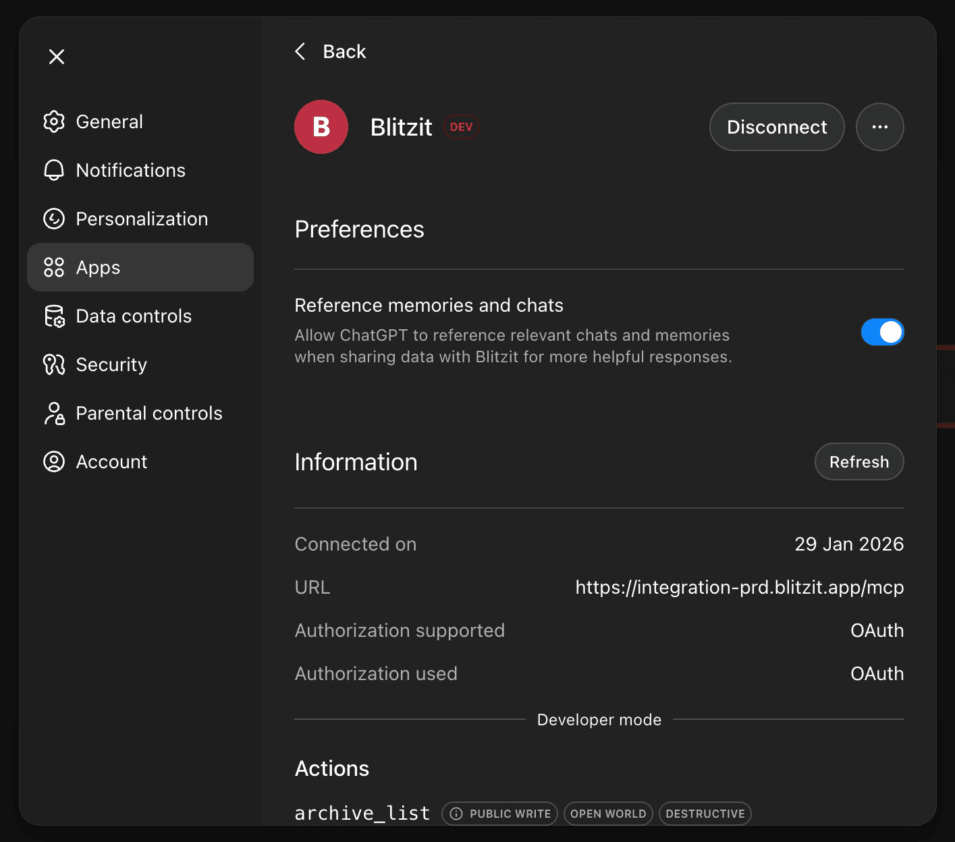Click the Notifications bell icon

point(54,170)
